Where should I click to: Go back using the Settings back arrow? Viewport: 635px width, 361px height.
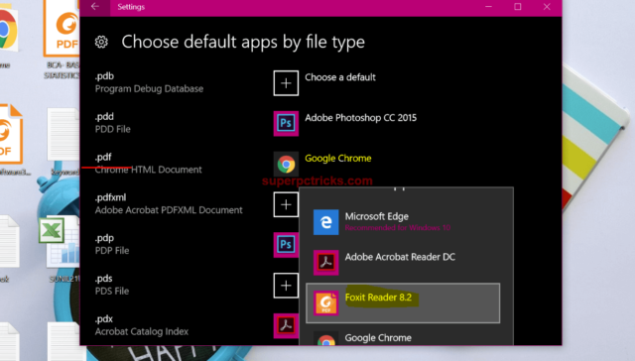point(95,7)
